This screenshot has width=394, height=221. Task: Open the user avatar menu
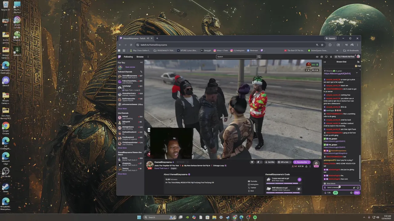pos(358,57)
